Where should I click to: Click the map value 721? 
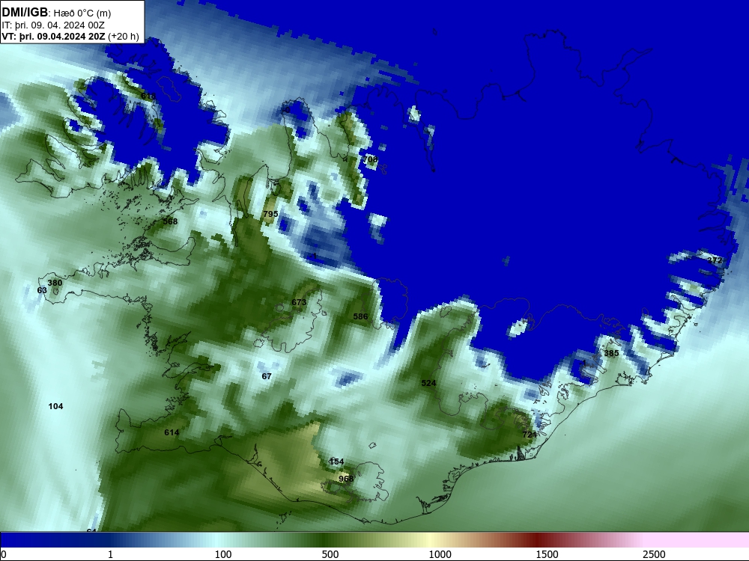click(530, 435)
